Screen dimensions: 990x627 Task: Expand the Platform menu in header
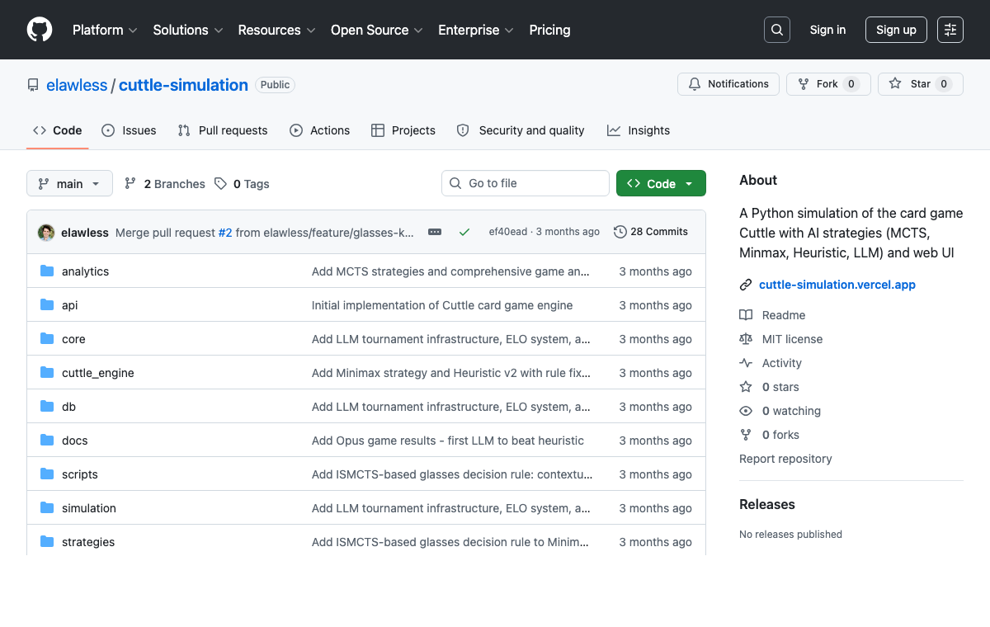105,30
